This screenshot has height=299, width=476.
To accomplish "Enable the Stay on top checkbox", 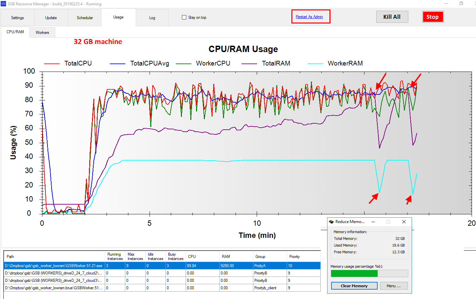I will pos(184,17).
